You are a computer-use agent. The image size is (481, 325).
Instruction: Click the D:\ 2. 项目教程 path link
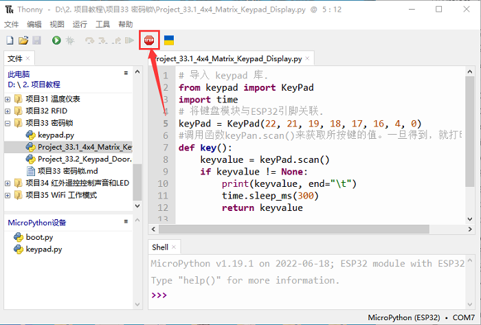pyautogui.click(x=34, y=85)
